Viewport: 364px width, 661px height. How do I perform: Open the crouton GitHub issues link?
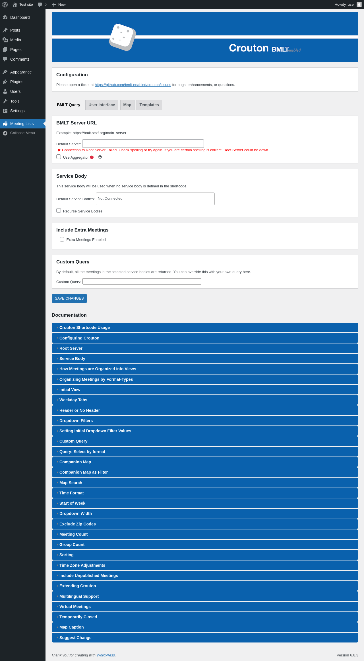tap(133, 85)
